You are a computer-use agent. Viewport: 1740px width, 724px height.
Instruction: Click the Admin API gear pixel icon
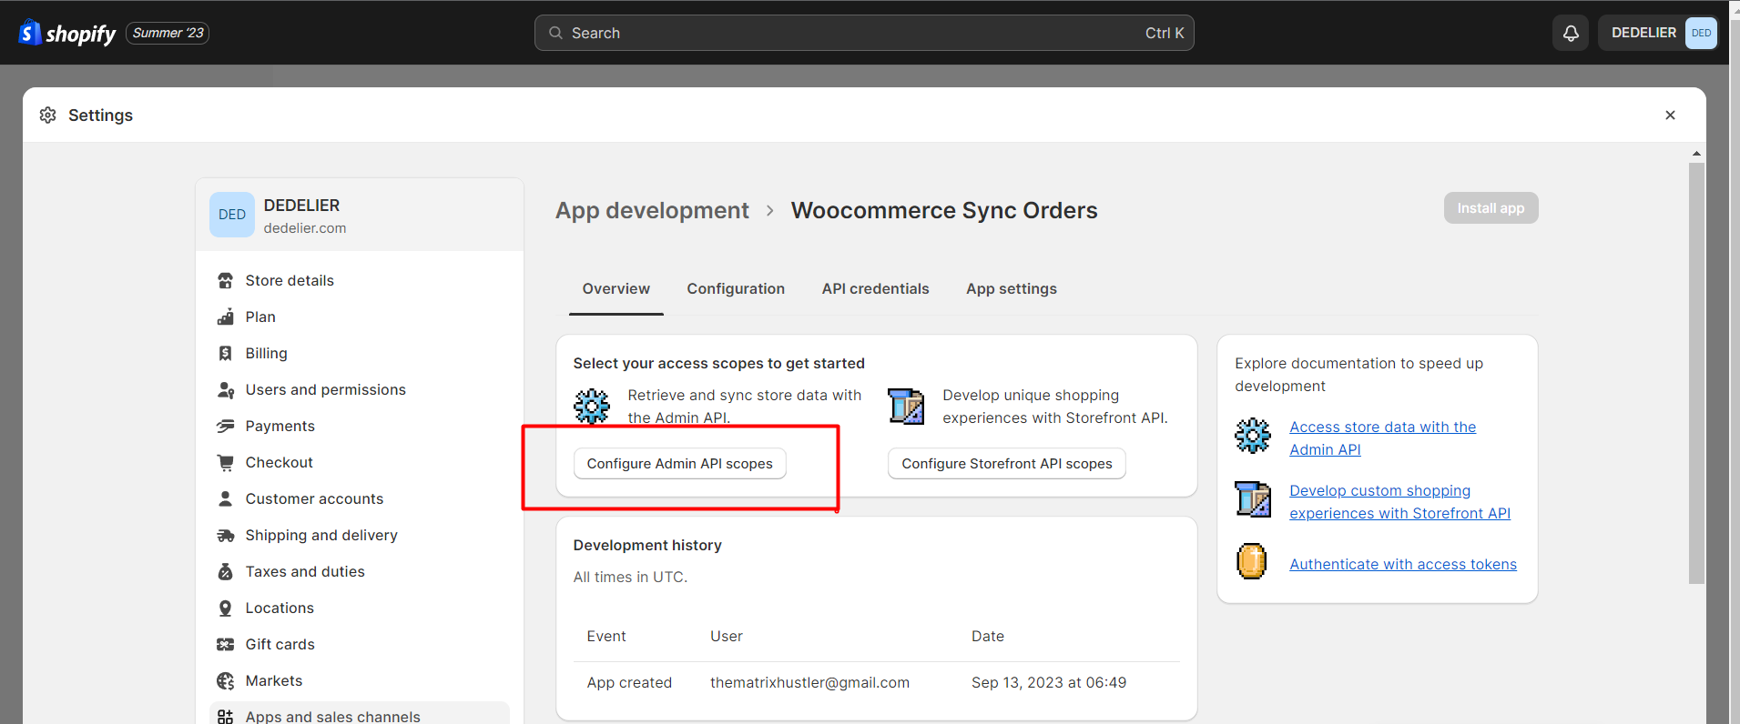pyautogui.click(x=592, y=406)
